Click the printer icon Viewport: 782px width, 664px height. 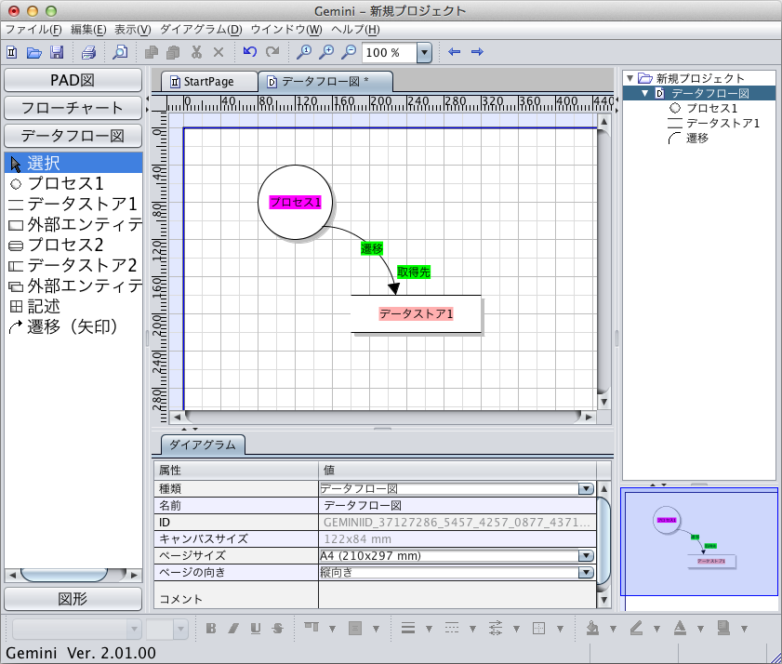[88, 52]
